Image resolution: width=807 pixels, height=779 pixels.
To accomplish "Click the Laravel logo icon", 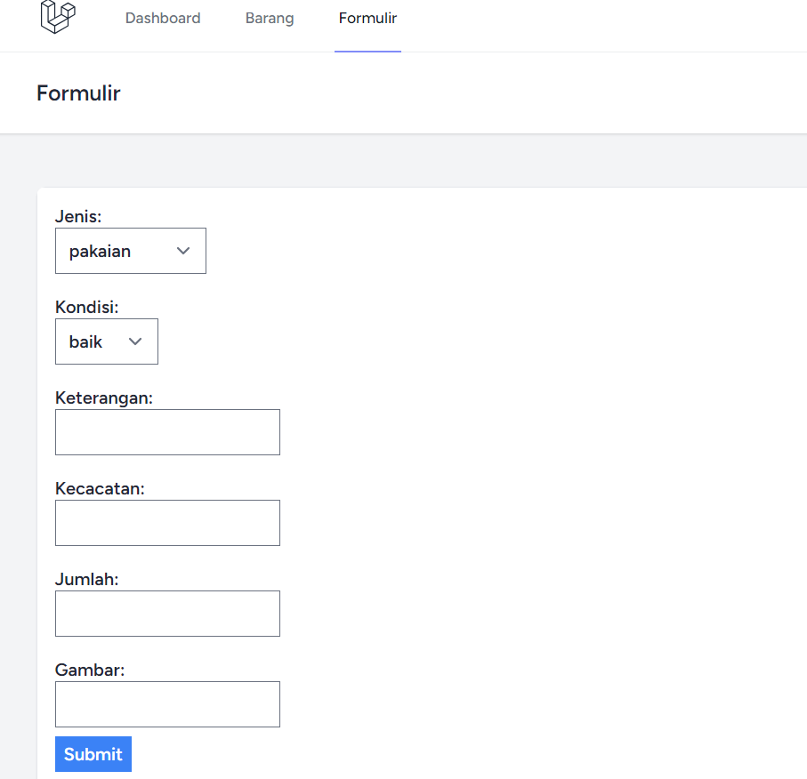I will click(55, 17).
